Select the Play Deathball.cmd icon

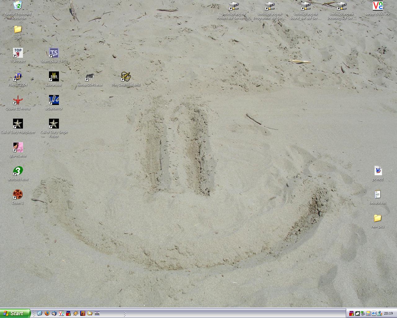click(x=126, y=77)
